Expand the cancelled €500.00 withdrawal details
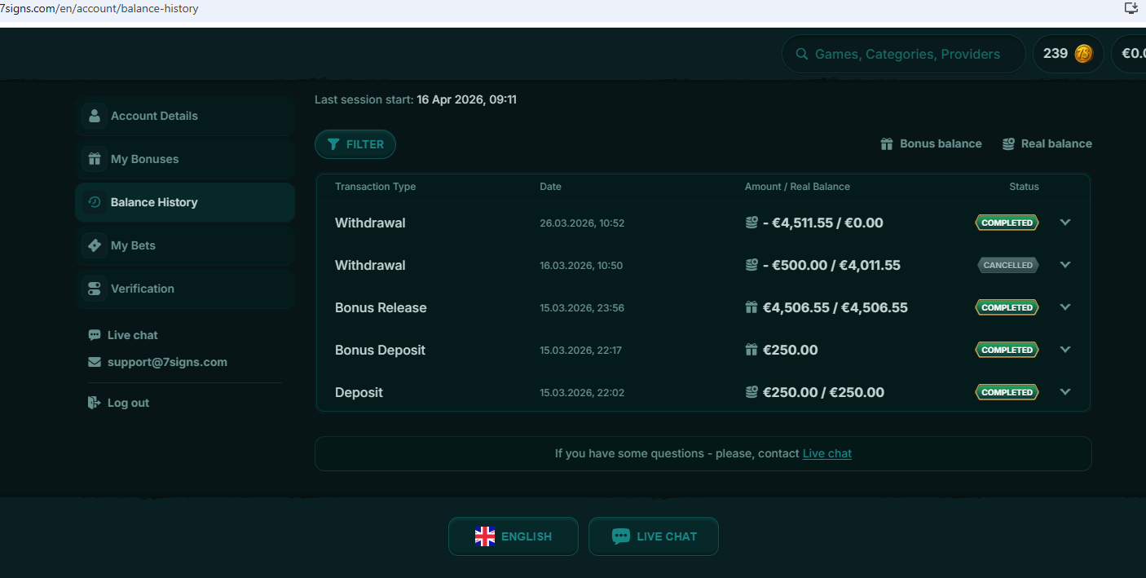Screen dimensions: 1146x578 pyautogui.click(x=1064, y=265)
